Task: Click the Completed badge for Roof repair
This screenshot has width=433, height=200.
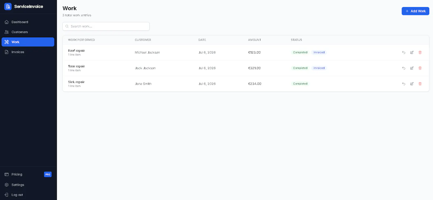Action: pyautogui.click(x=300, y=53)
